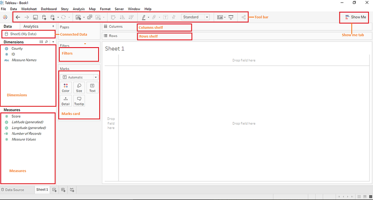The height and width of the screenshot is (200, 373).
Task: Open the Dimensions pane dropdown arrow
Action: (53, 42)
